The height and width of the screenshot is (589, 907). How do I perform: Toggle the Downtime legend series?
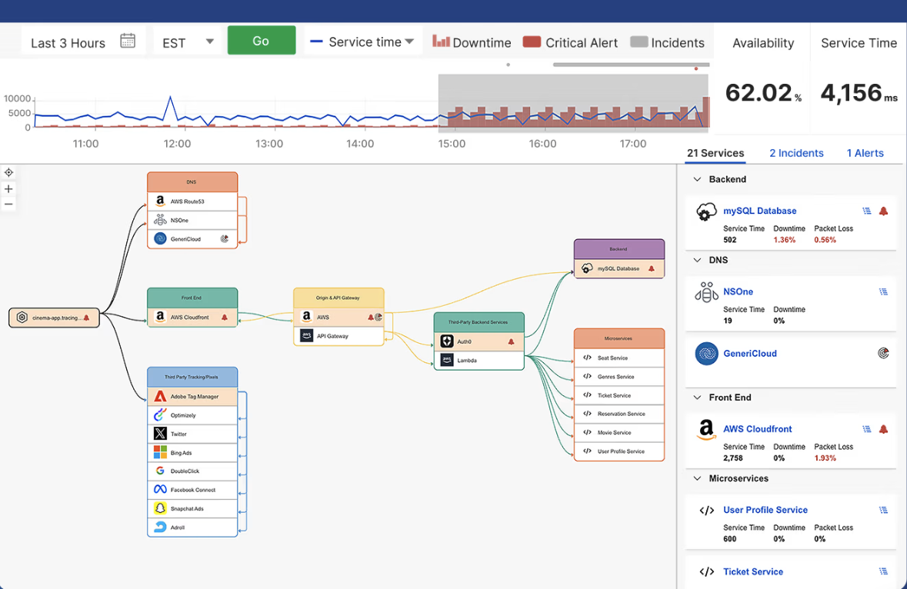click(x=472, y=42)
